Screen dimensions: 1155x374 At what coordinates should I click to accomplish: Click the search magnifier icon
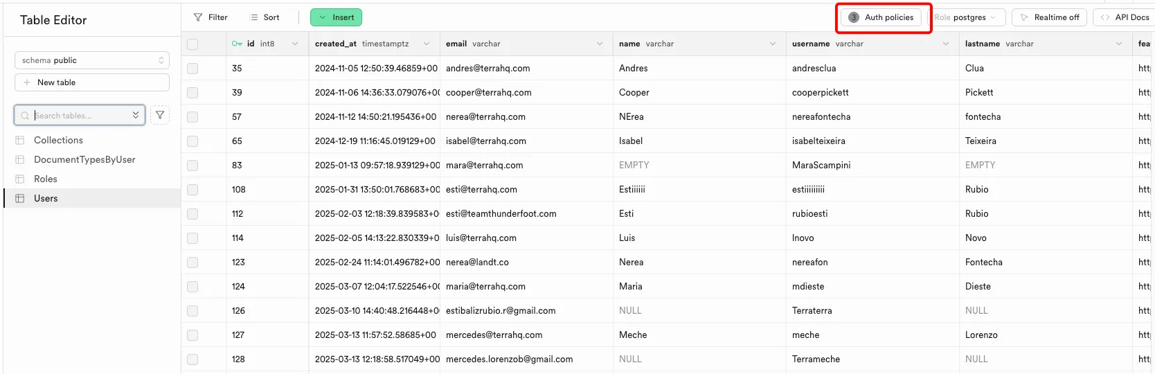(25, 116)
